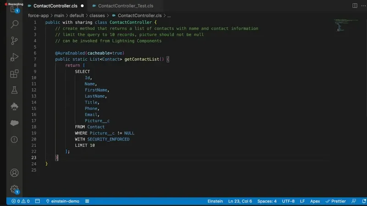
Task: Open the Search view icon
Action: pos(15,24)
